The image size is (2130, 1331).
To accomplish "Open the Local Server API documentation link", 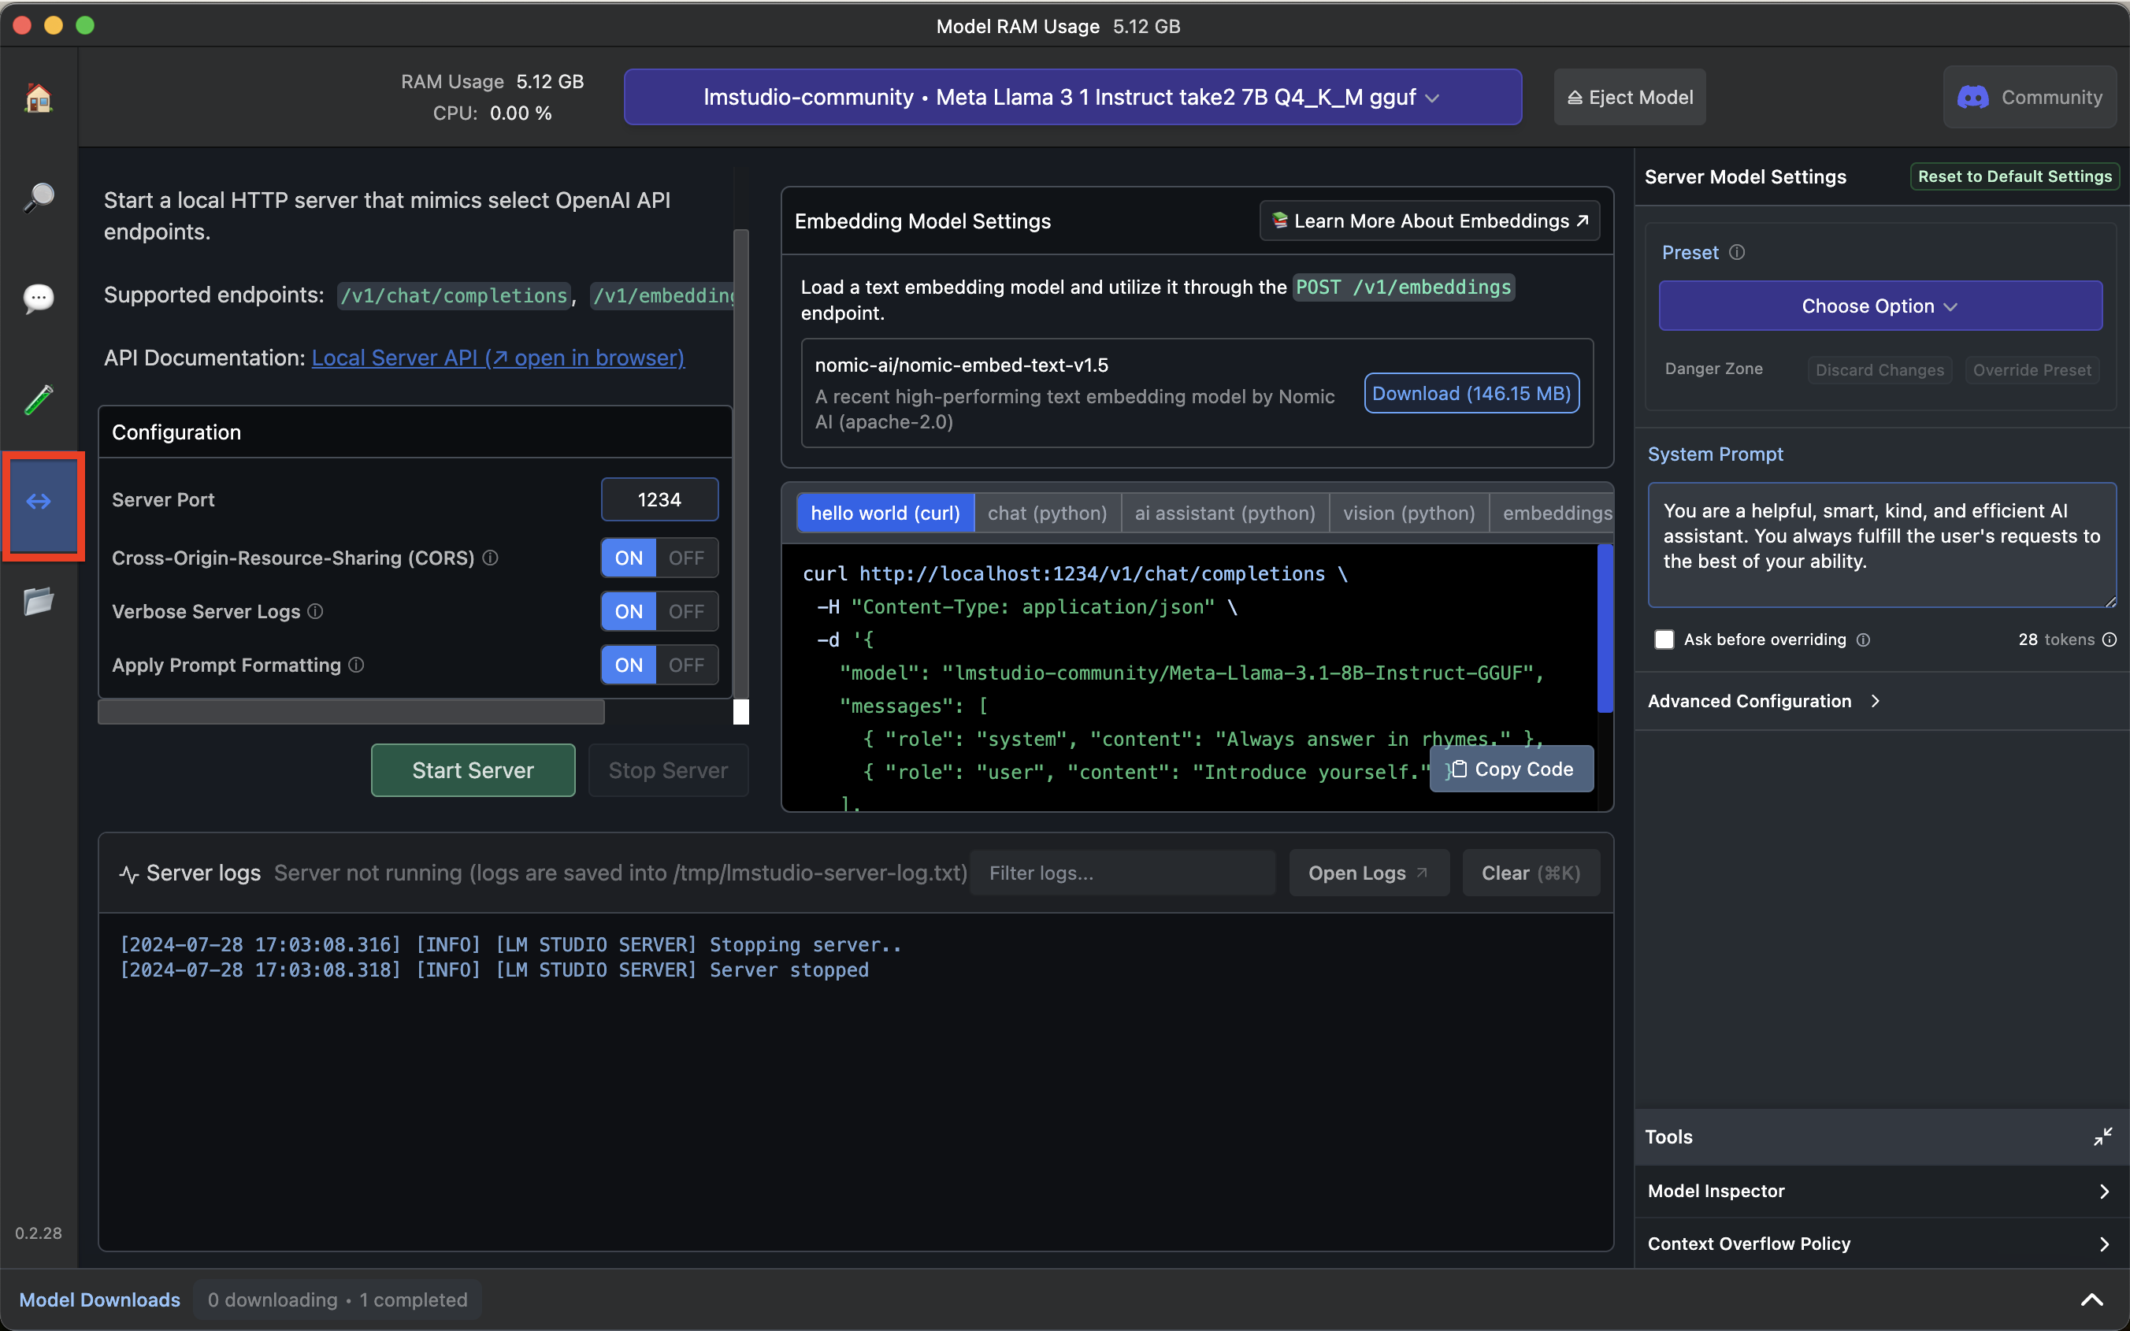I will (x=497, y=358).
